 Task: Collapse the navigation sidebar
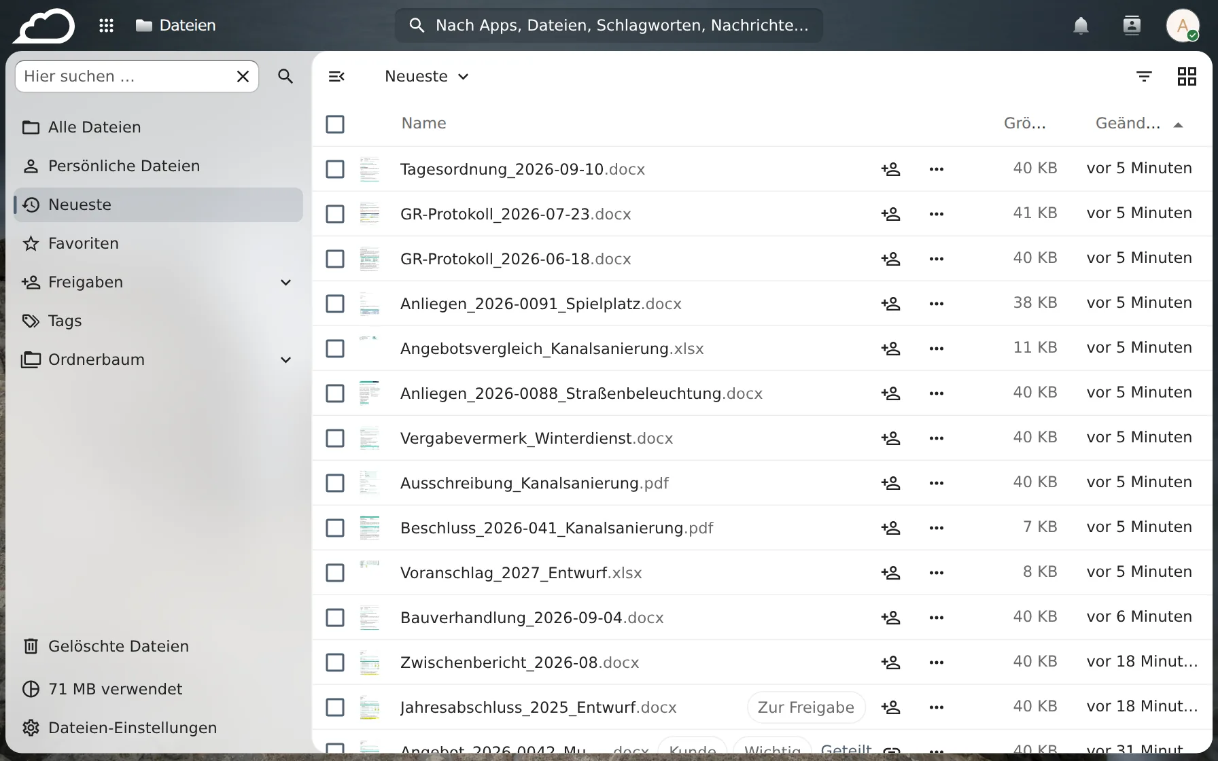click(336, 76)
